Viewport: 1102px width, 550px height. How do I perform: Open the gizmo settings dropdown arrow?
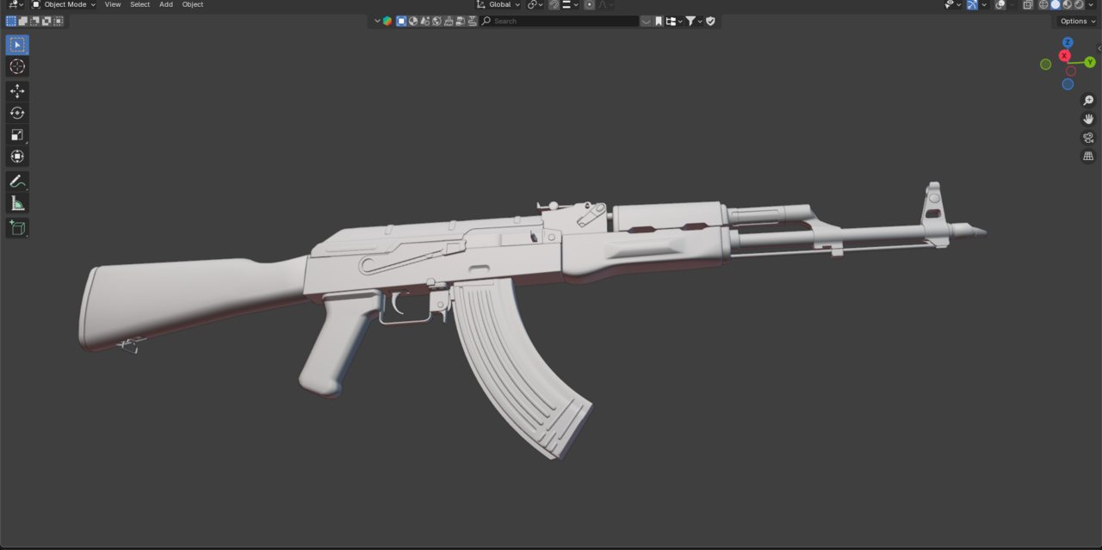coord(984,4)
